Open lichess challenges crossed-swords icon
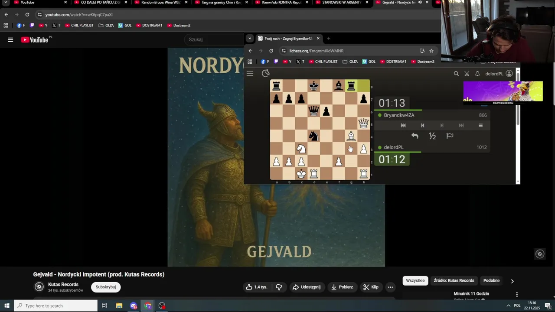The height and width of the screenshot is (312, 555). [x=467, y=74]
